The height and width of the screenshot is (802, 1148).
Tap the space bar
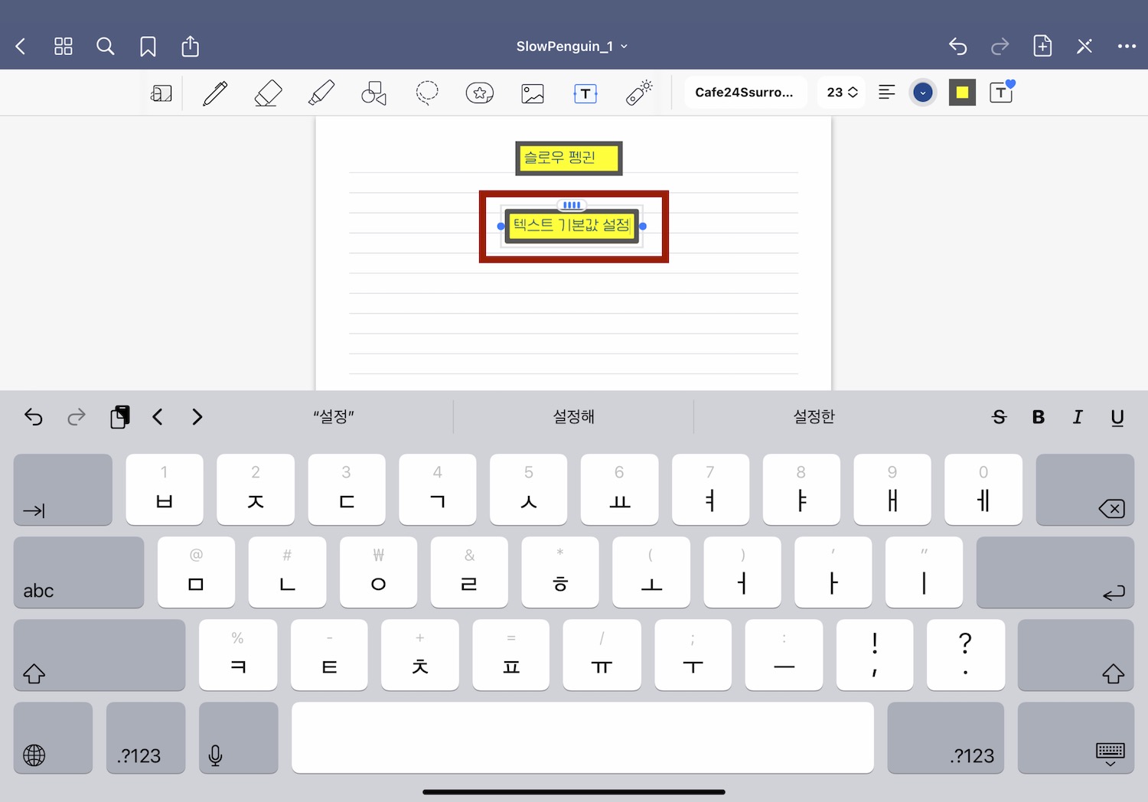coord(582,738)
